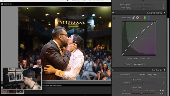170x96 pixels.
Task: Click the Levendigheid value 0
Action: [x=163, y=5]
